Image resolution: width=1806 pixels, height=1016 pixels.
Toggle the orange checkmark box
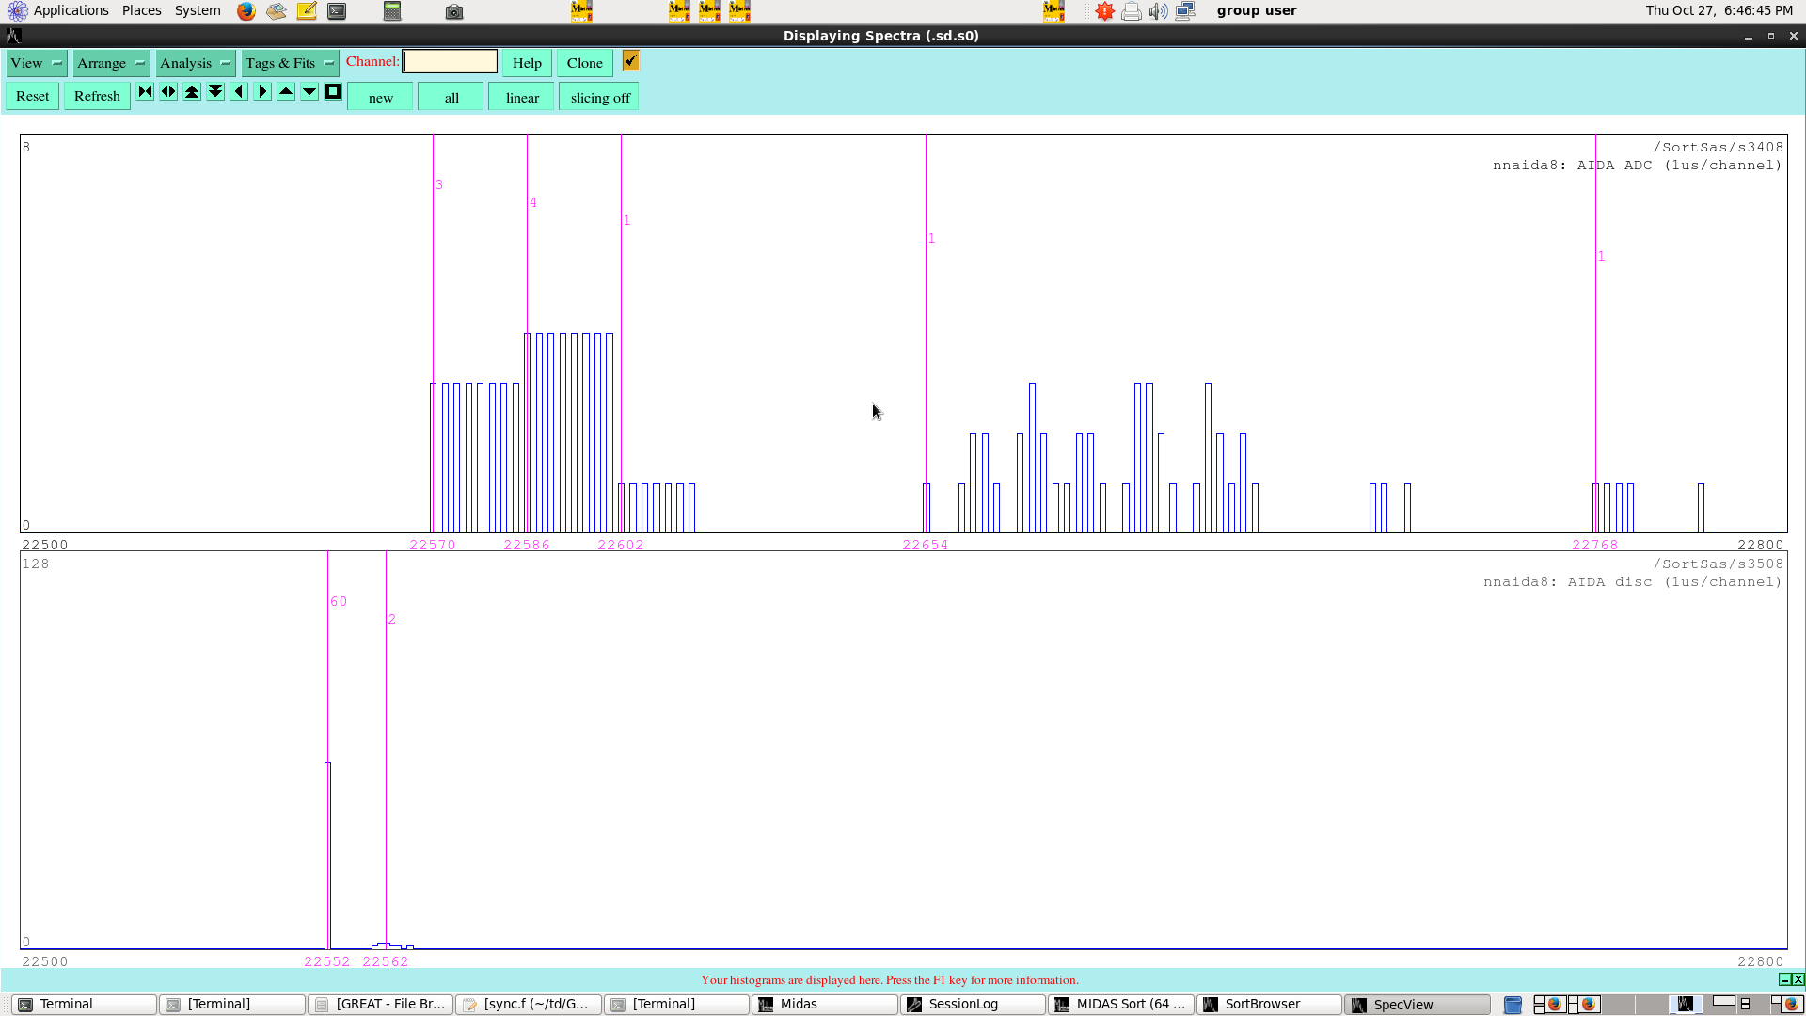tap(630, 61)
